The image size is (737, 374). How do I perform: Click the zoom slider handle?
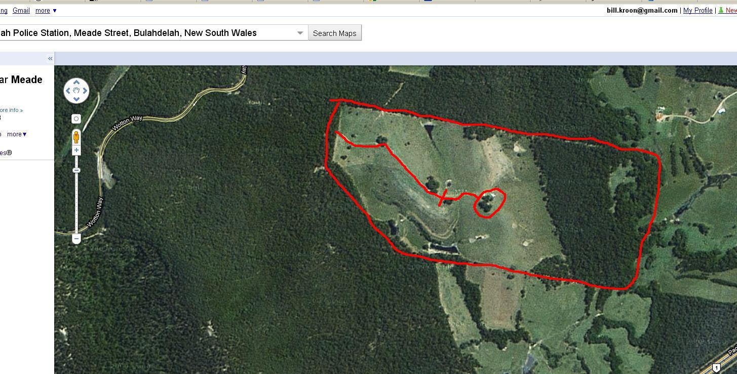76,170
